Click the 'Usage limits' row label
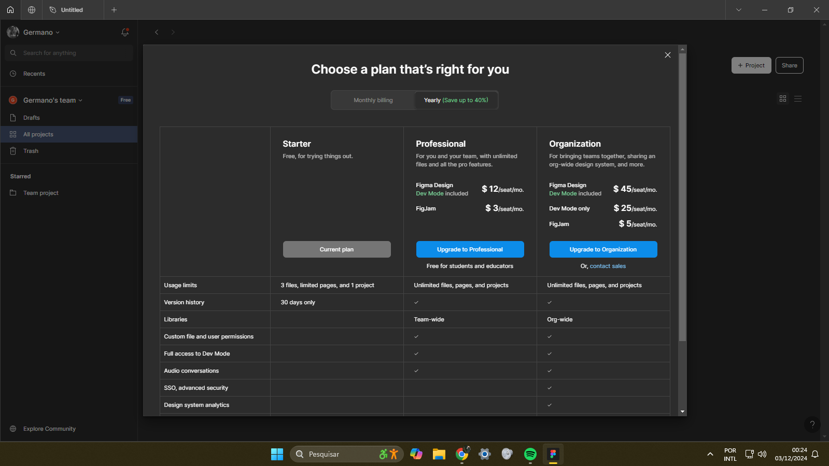 point(180,285)
